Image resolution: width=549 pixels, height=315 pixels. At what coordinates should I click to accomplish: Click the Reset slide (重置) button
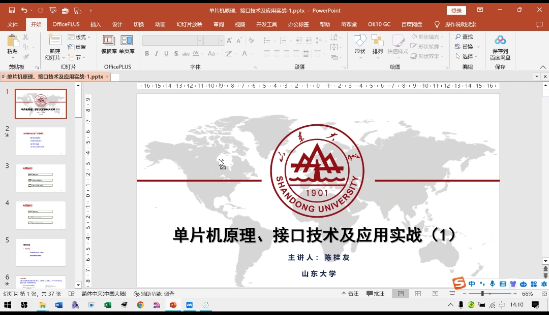(x=77, y=47)
